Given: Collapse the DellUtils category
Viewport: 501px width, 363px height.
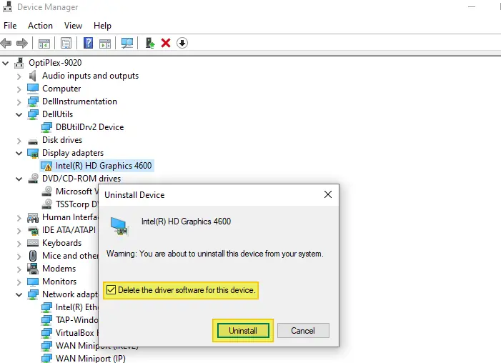Looking at the screenshot, I should [x=19, y=114].
